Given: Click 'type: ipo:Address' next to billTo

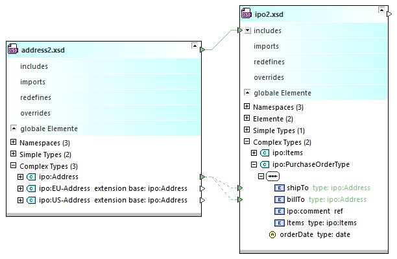Looking at the screenshot, I should point(337,199).
